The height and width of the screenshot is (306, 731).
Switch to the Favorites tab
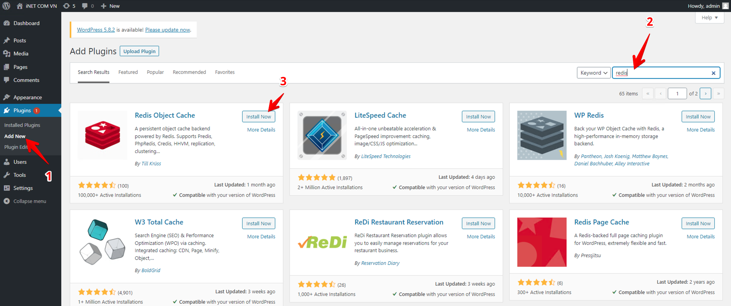(x=225, y=72)
